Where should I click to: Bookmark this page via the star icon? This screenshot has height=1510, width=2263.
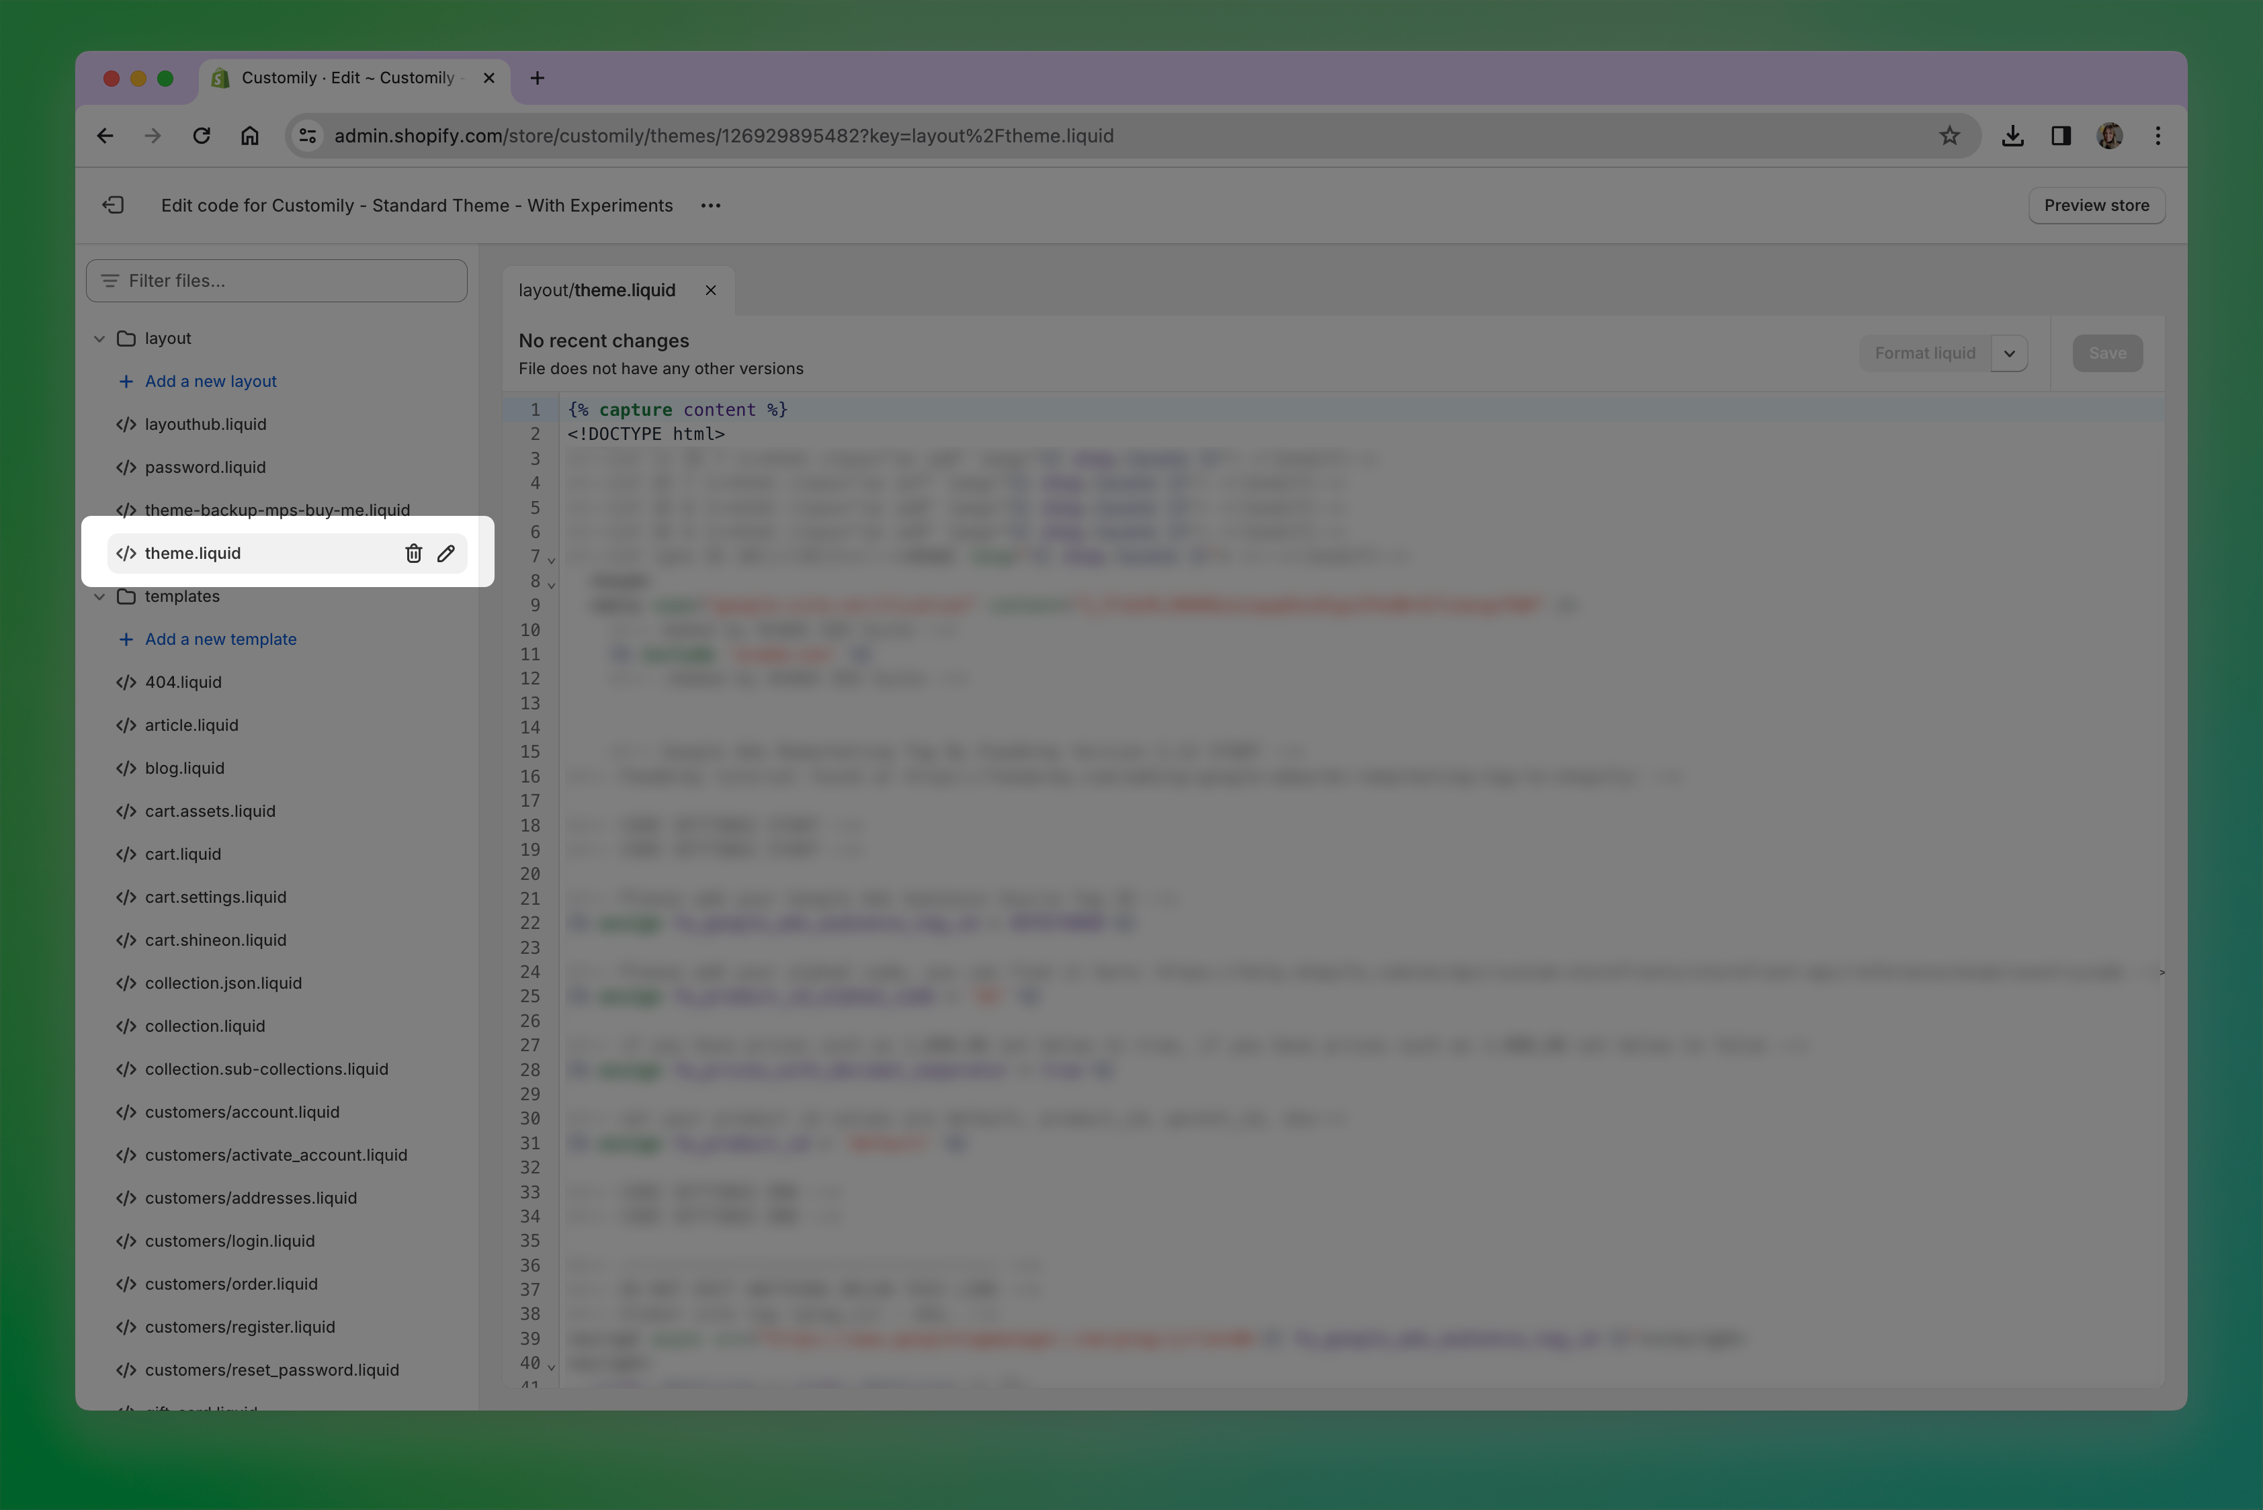point(1950,136)
